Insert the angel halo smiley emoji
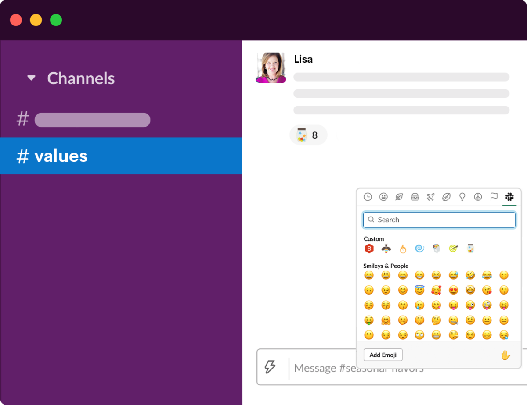The height and width of the screenshot is (405, 527). click(419, 290)
